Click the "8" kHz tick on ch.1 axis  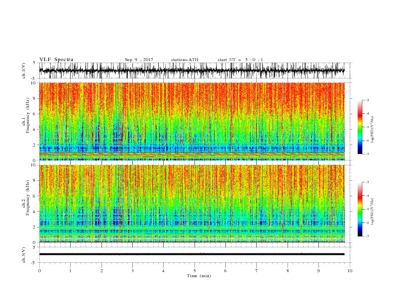tap(35, 98)
